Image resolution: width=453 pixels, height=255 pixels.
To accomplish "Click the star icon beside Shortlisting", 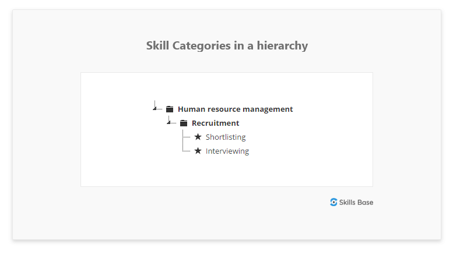I will [x=198, y=137].
